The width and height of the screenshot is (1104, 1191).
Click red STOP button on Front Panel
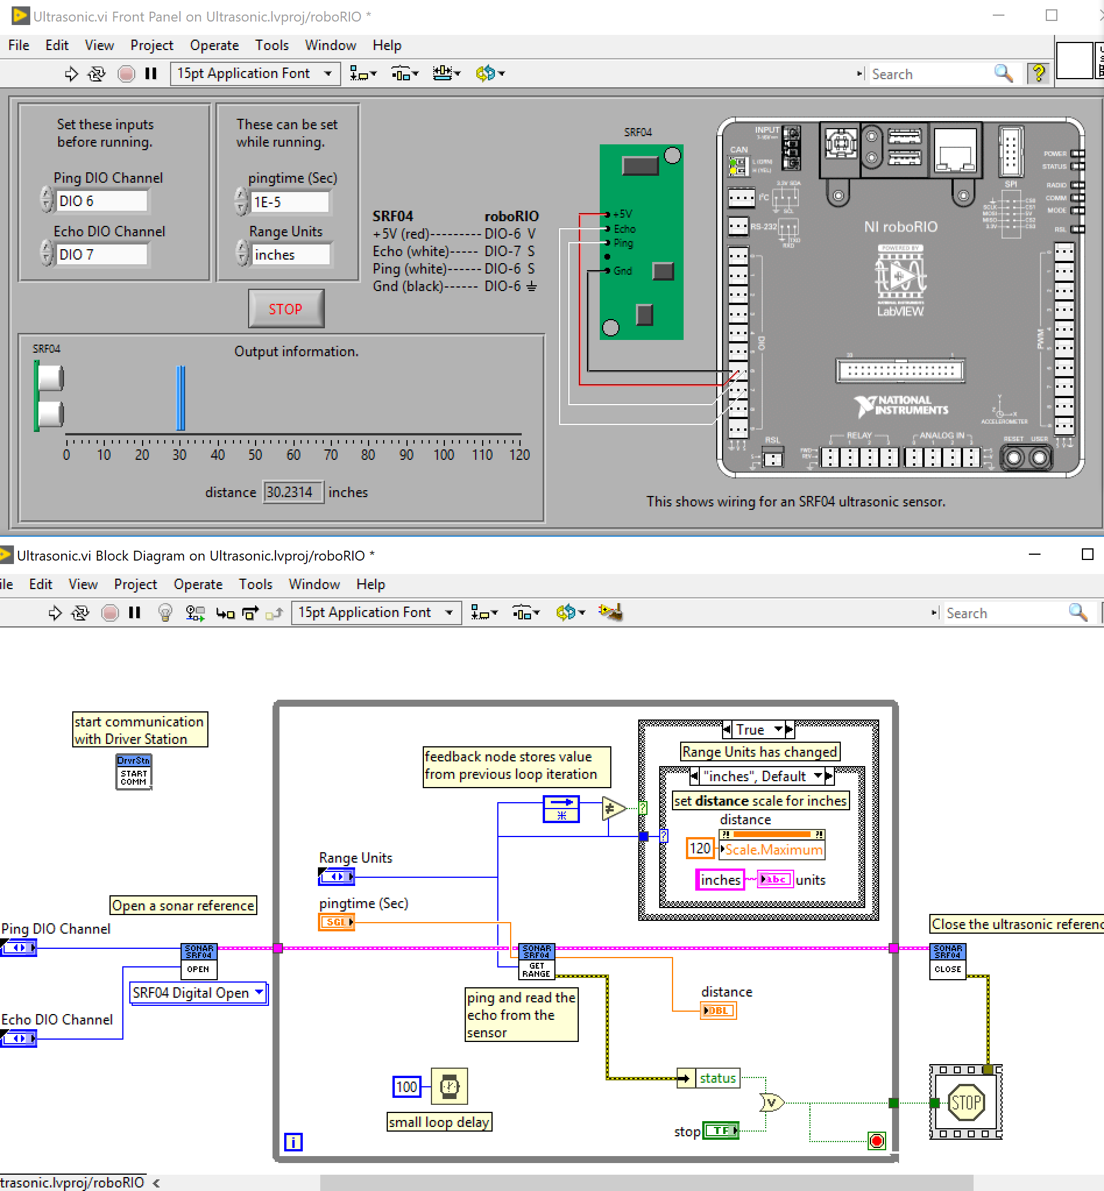point(286,309)
